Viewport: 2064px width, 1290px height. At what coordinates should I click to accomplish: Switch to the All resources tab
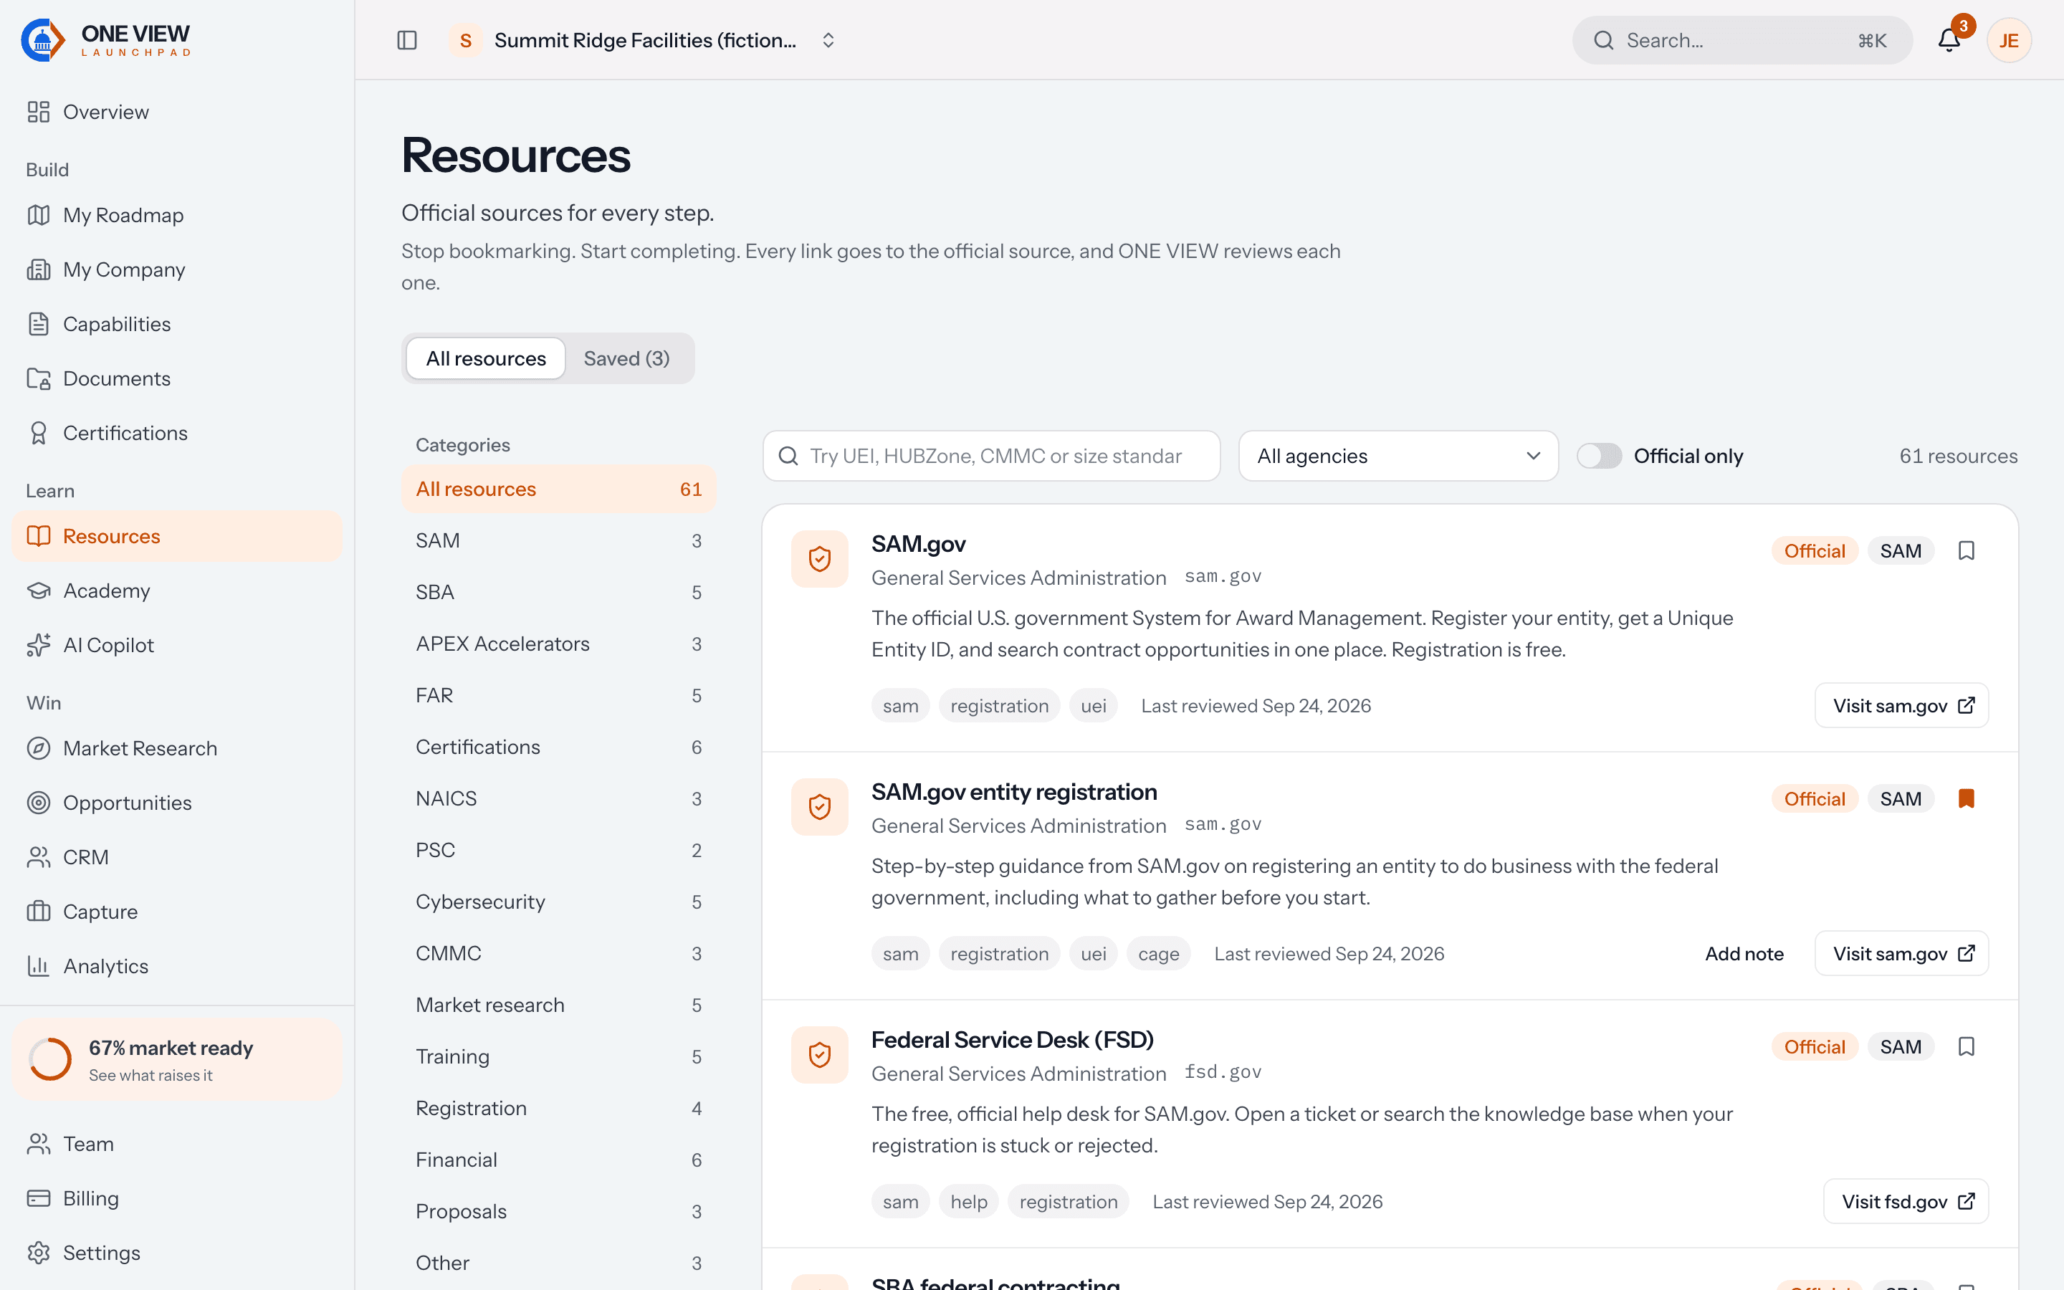pyautogui.click(x=485, y=358)
